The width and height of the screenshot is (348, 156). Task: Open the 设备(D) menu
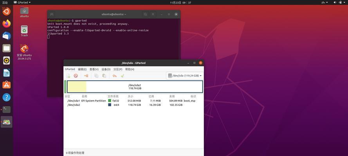106,69
